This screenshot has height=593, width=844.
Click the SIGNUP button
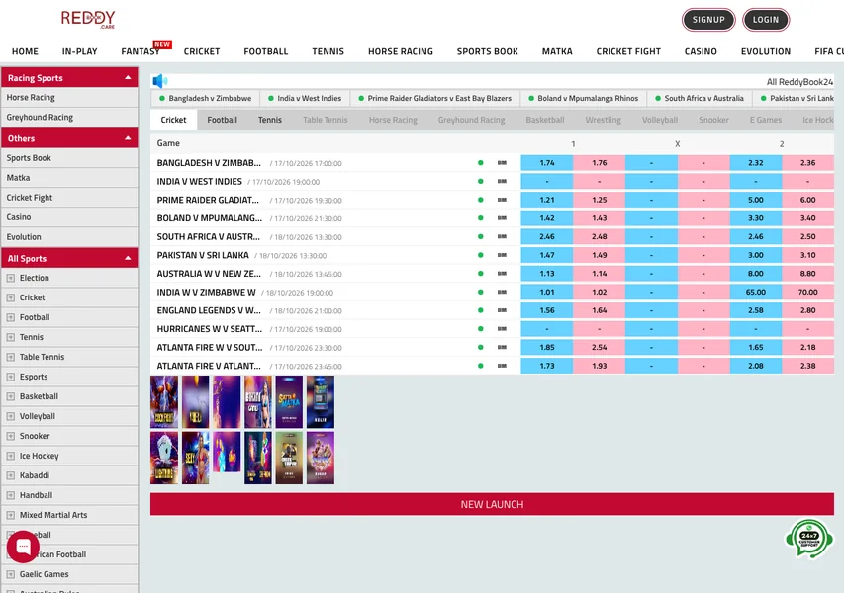[x=708, y=20]
